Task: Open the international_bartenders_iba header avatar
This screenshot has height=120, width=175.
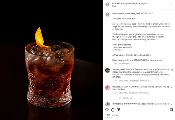Action: coord(108,5)
